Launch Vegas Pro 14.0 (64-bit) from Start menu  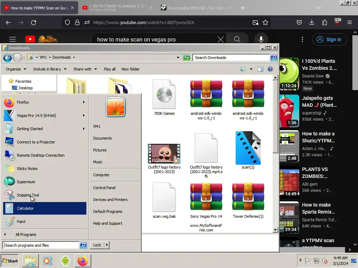[45, 116]
